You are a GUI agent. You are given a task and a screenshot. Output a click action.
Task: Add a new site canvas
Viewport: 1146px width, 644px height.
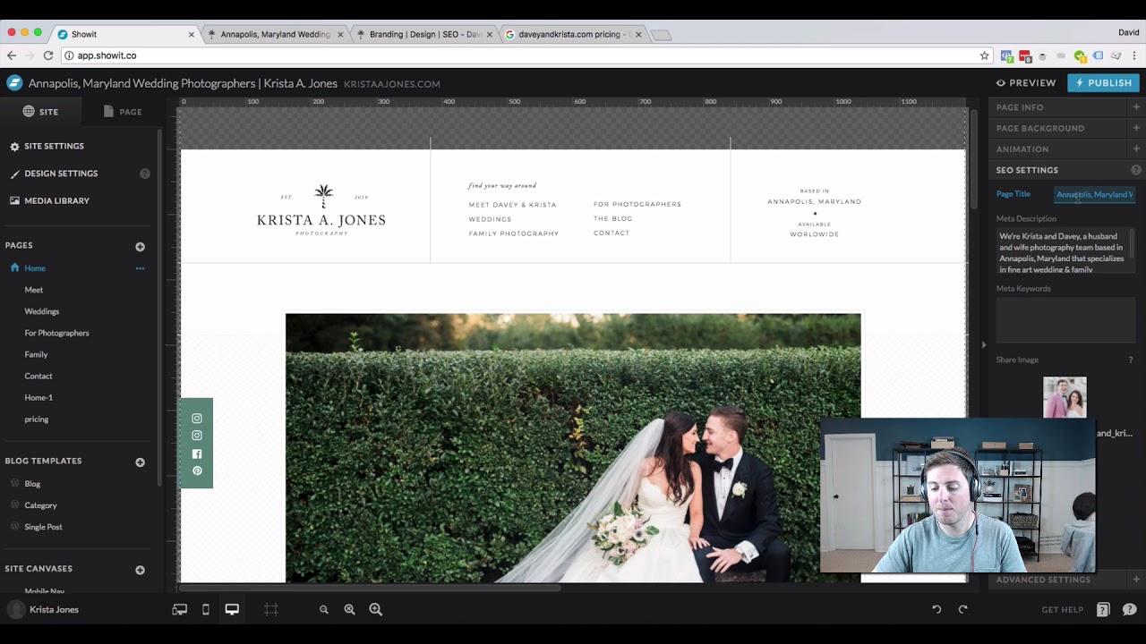point(140,570)
